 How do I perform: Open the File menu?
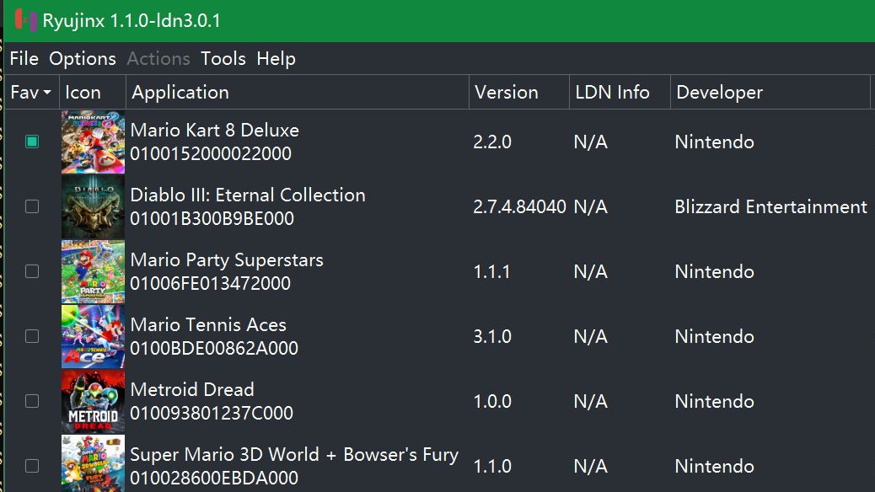pos(24,59)
